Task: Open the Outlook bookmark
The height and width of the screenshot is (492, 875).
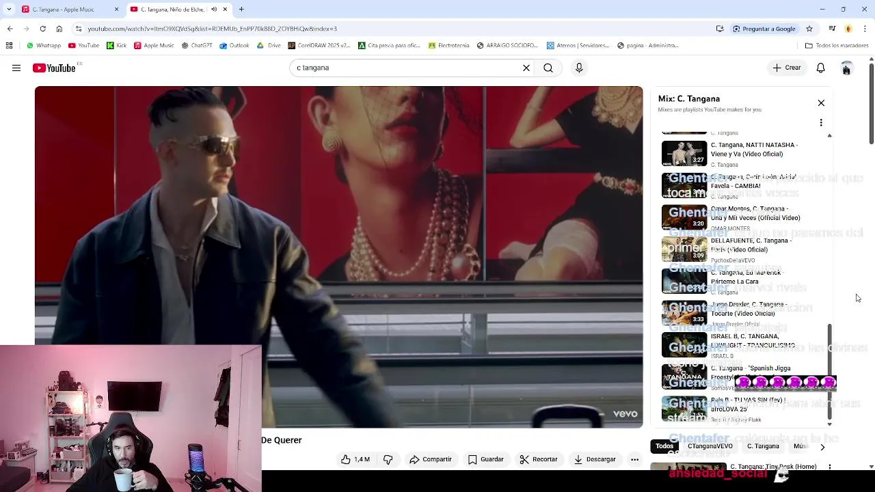Action: point(234,46)
